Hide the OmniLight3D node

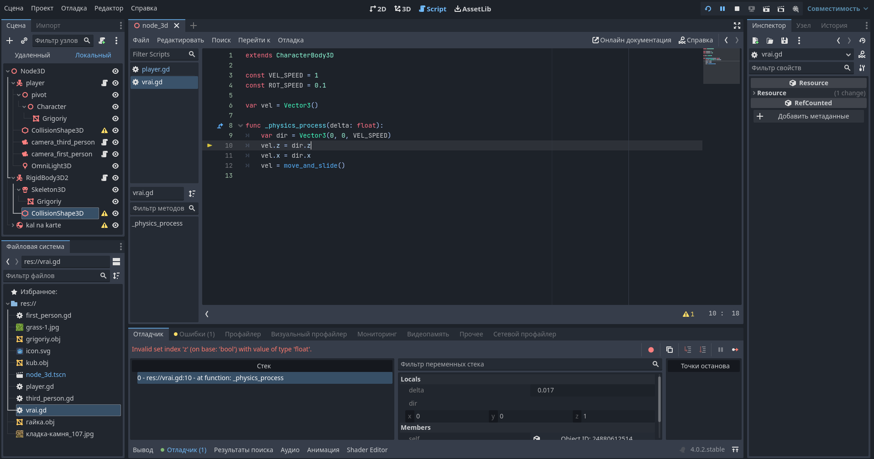[115, 166]
